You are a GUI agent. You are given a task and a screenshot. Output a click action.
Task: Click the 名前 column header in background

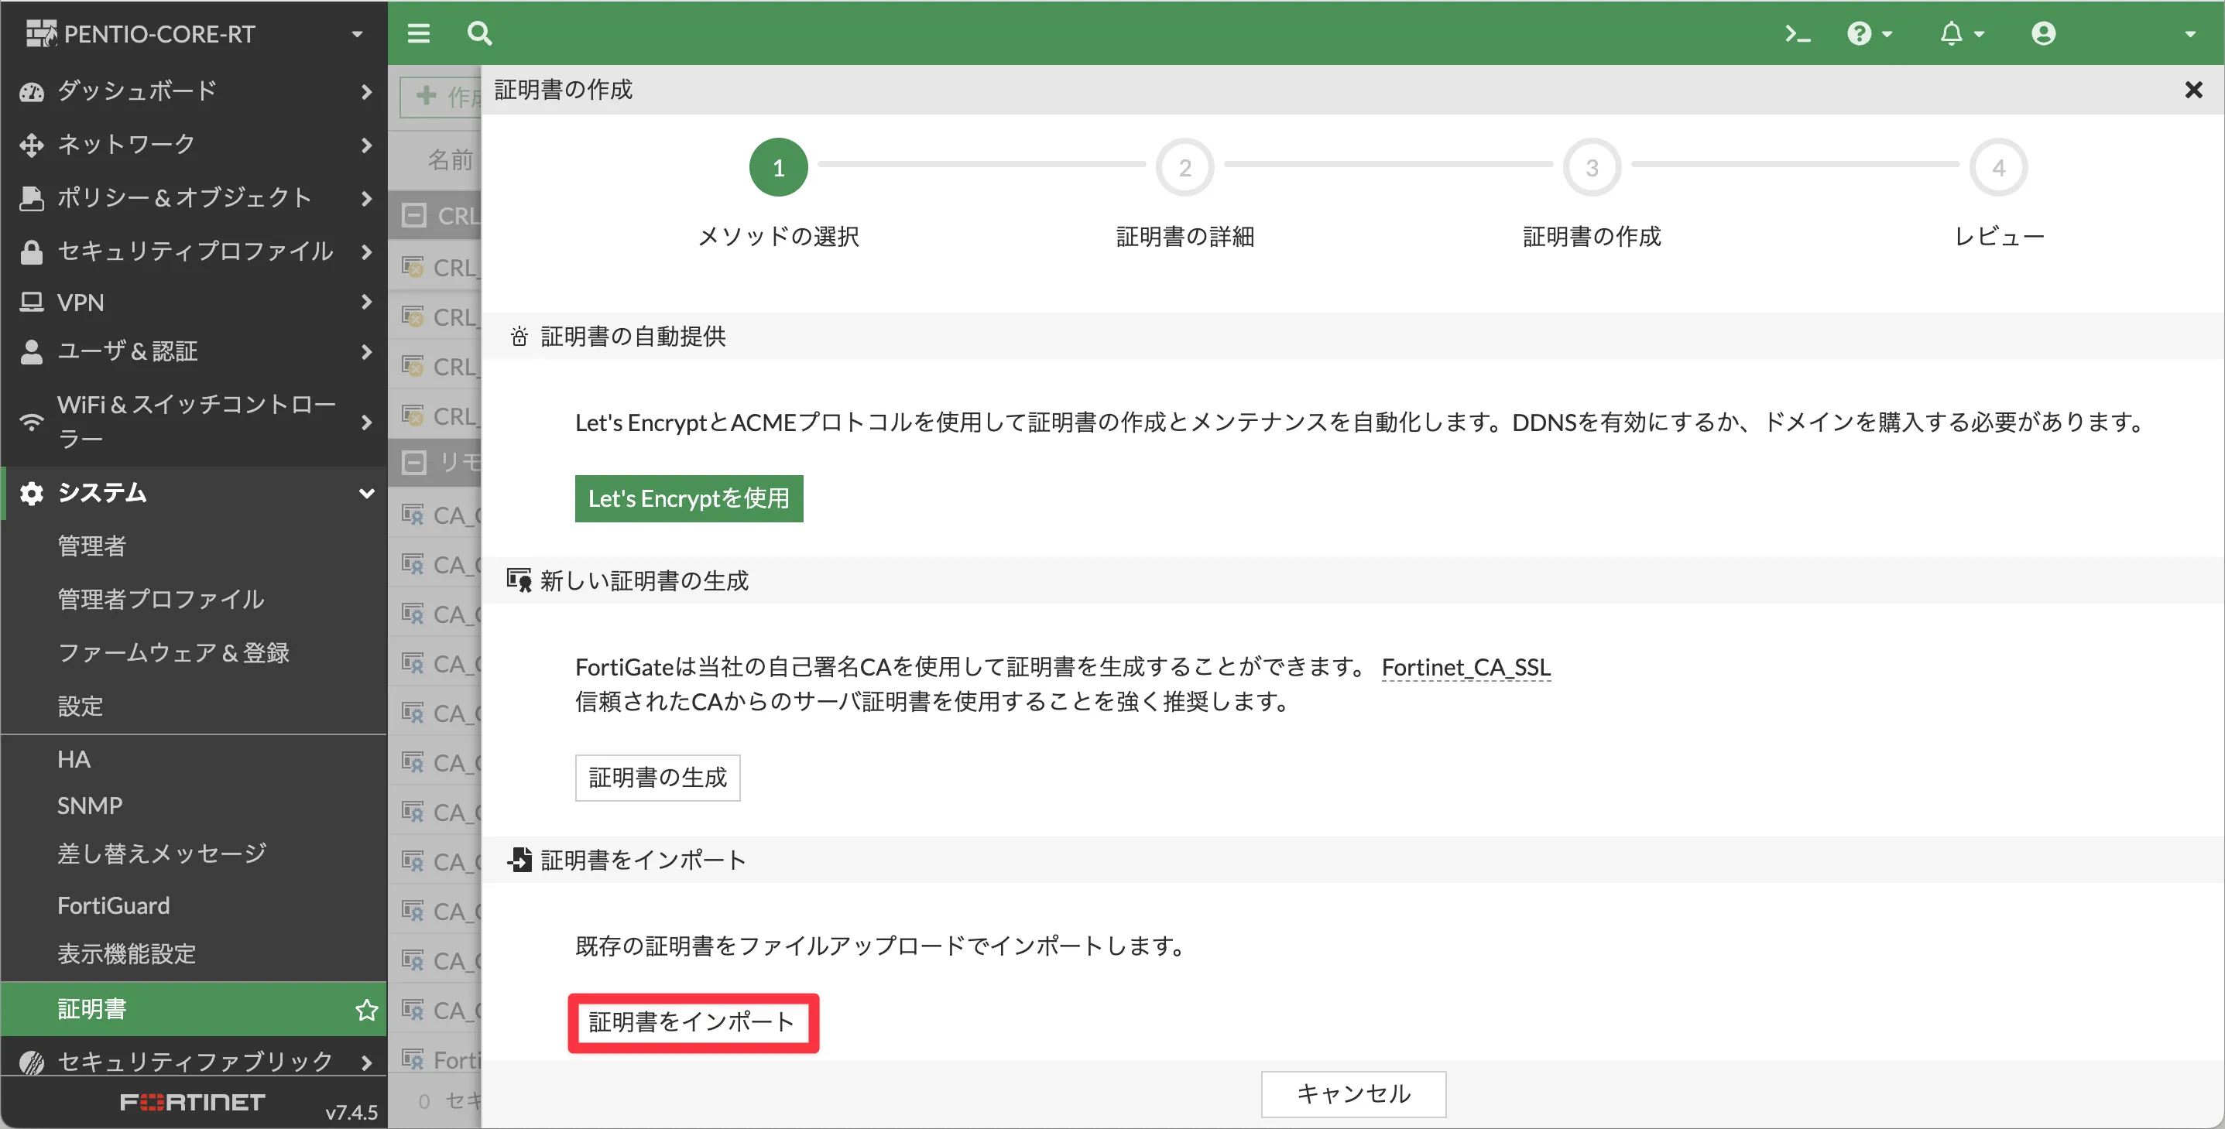tap(450, 159)
